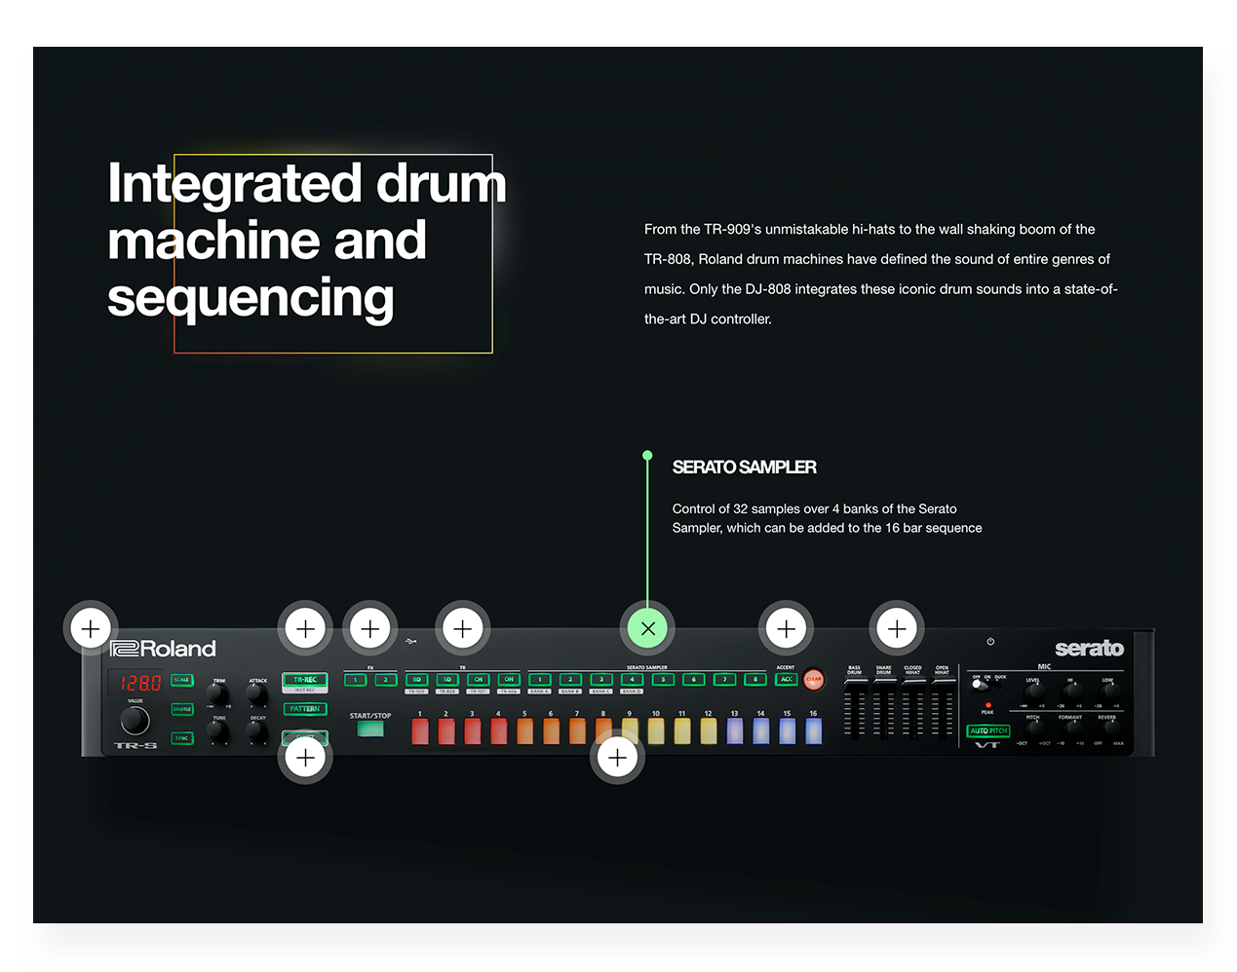
Task: Toggle FX button 1
Action: [356, 680]
